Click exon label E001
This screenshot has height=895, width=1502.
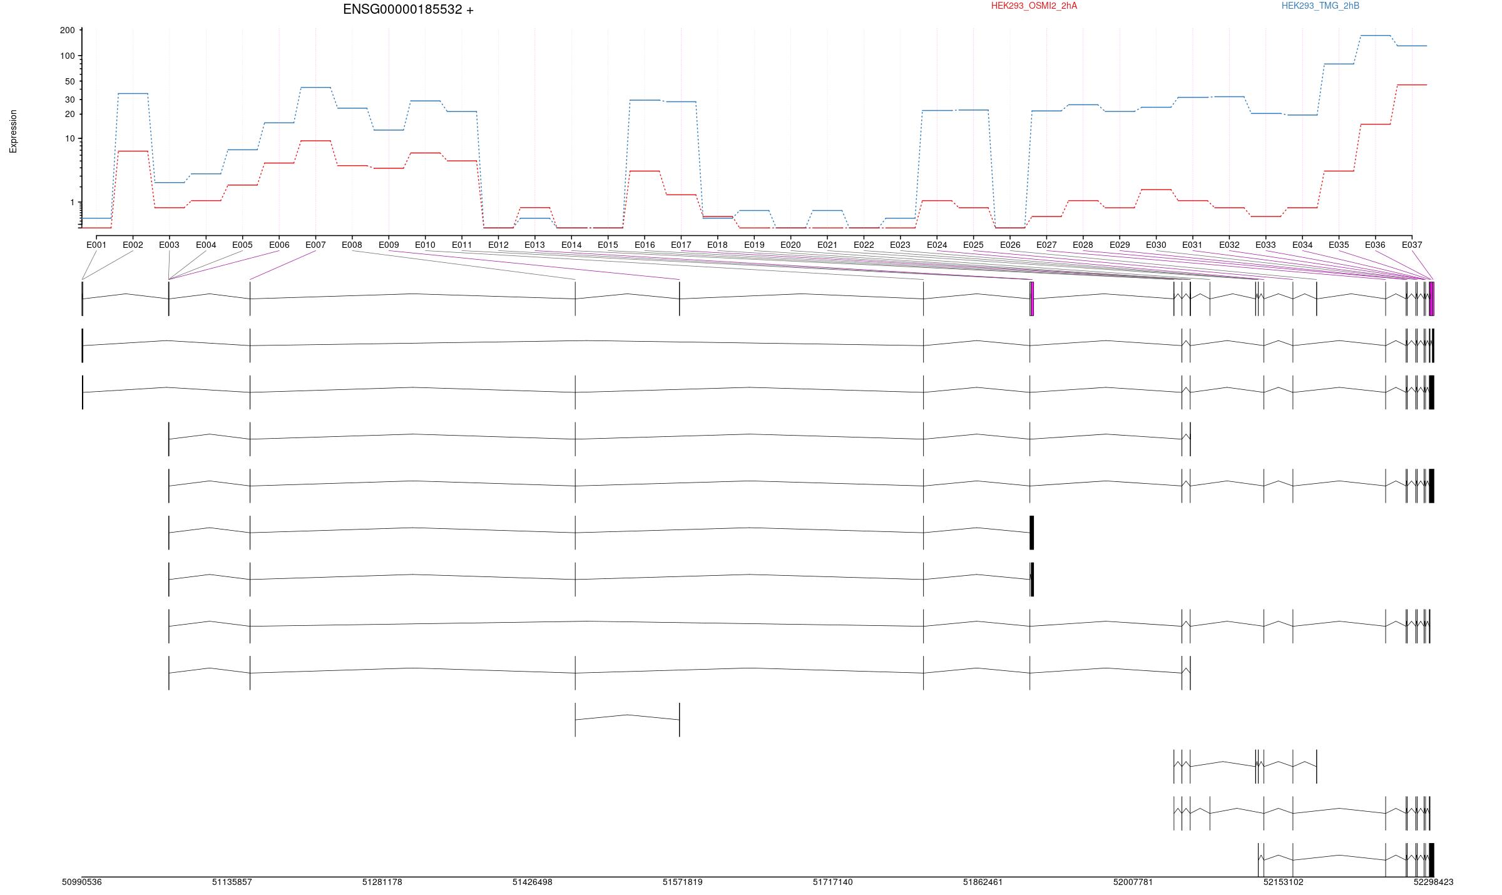[96, 245]
